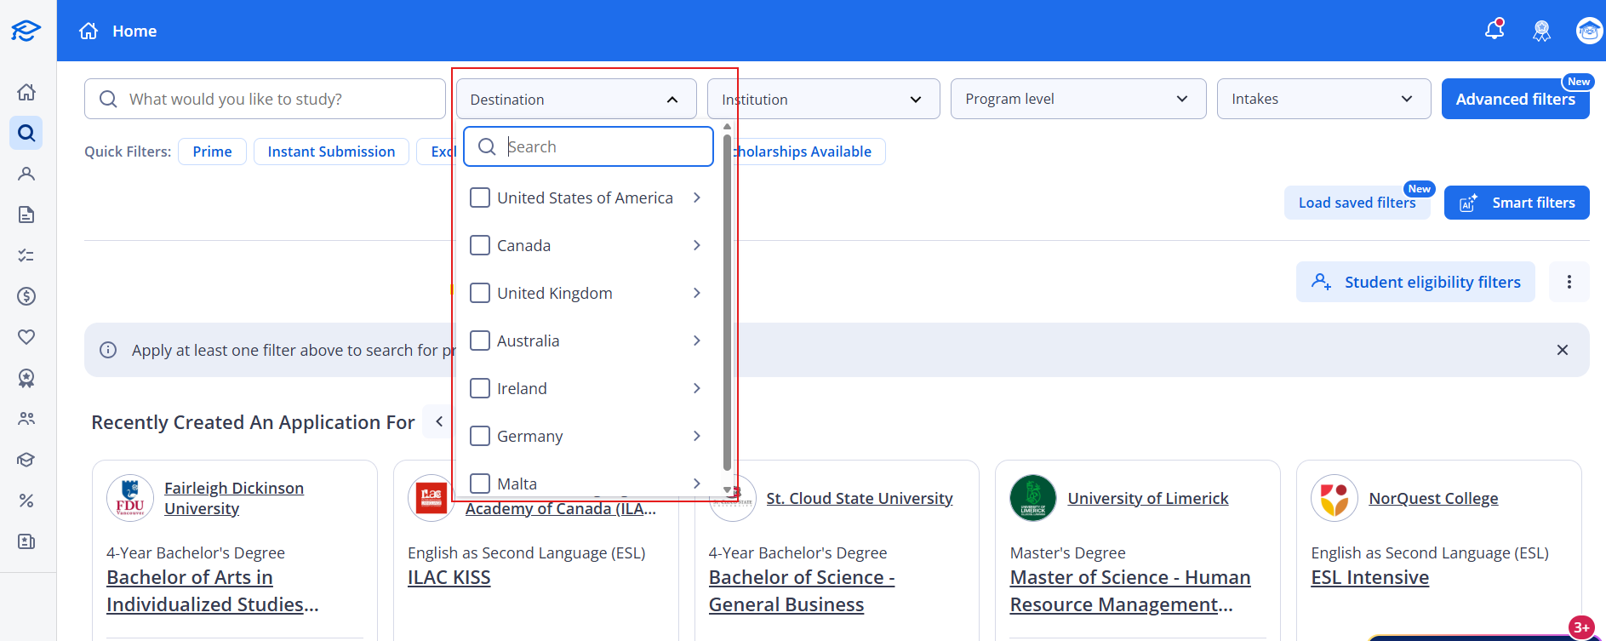
Task: Click the destination list scrollbar
Action: point(727,302)
